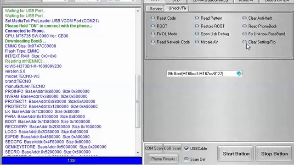Click the PARA BaseAddr log line
This screenshot has width=294, height=165.
pos(45,117)
